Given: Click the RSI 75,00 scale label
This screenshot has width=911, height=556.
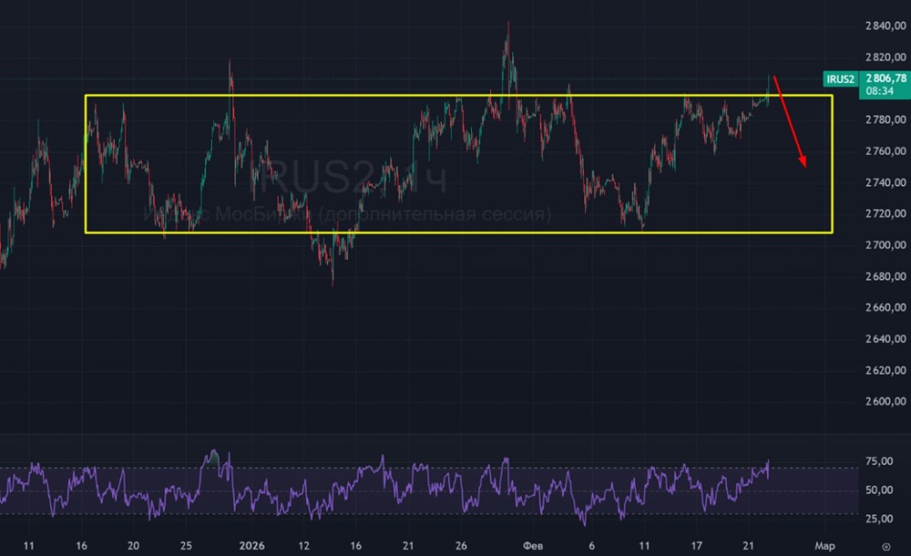Looking at the screenshot, I should coord(879,462).
